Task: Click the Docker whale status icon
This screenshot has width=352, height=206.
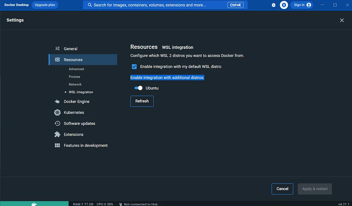Action: pos(34,204)
